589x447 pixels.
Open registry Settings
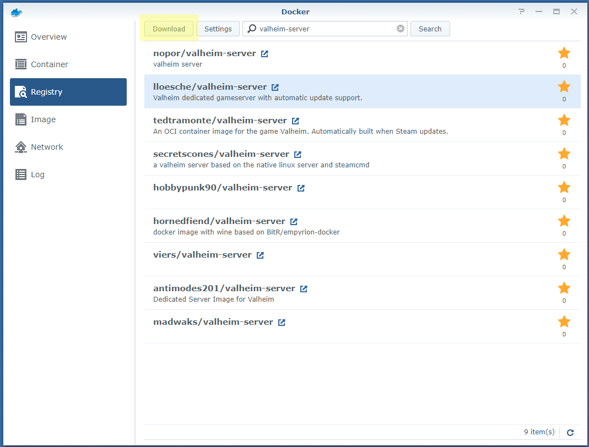point(218,29)
